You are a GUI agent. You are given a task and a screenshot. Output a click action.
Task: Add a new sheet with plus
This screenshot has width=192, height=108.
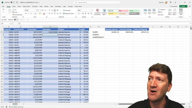(24, 104)
